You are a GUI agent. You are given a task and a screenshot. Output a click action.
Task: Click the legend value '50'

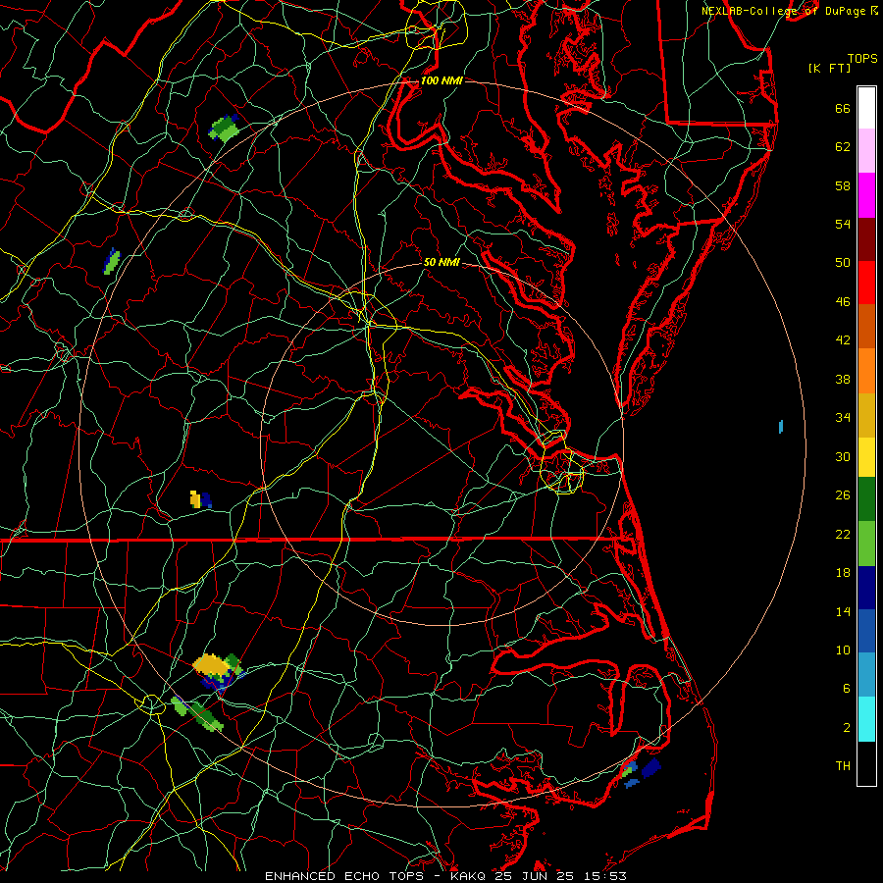point(843,263)
